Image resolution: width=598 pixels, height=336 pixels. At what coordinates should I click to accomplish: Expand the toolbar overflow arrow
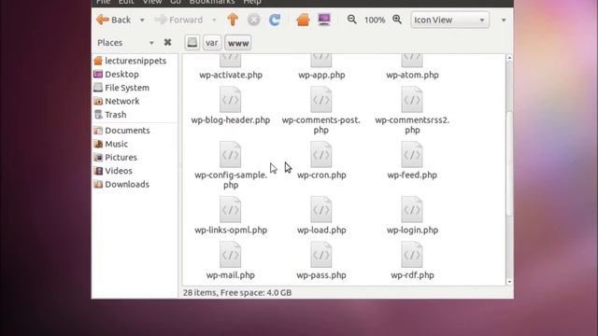504,21
